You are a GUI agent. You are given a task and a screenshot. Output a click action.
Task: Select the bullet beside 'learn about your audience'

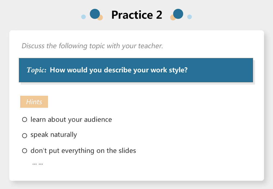[x=25, y=120]
